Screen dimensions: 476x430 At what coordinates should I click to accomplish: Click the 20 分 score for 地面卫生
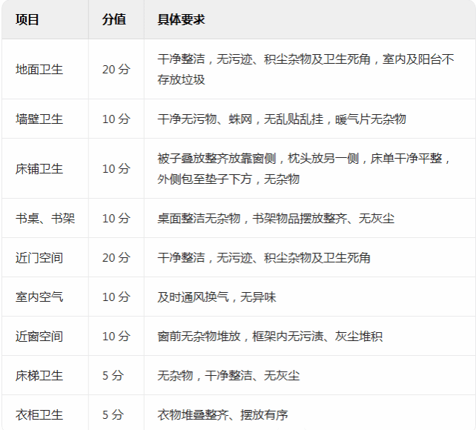(x=116, y=70)
